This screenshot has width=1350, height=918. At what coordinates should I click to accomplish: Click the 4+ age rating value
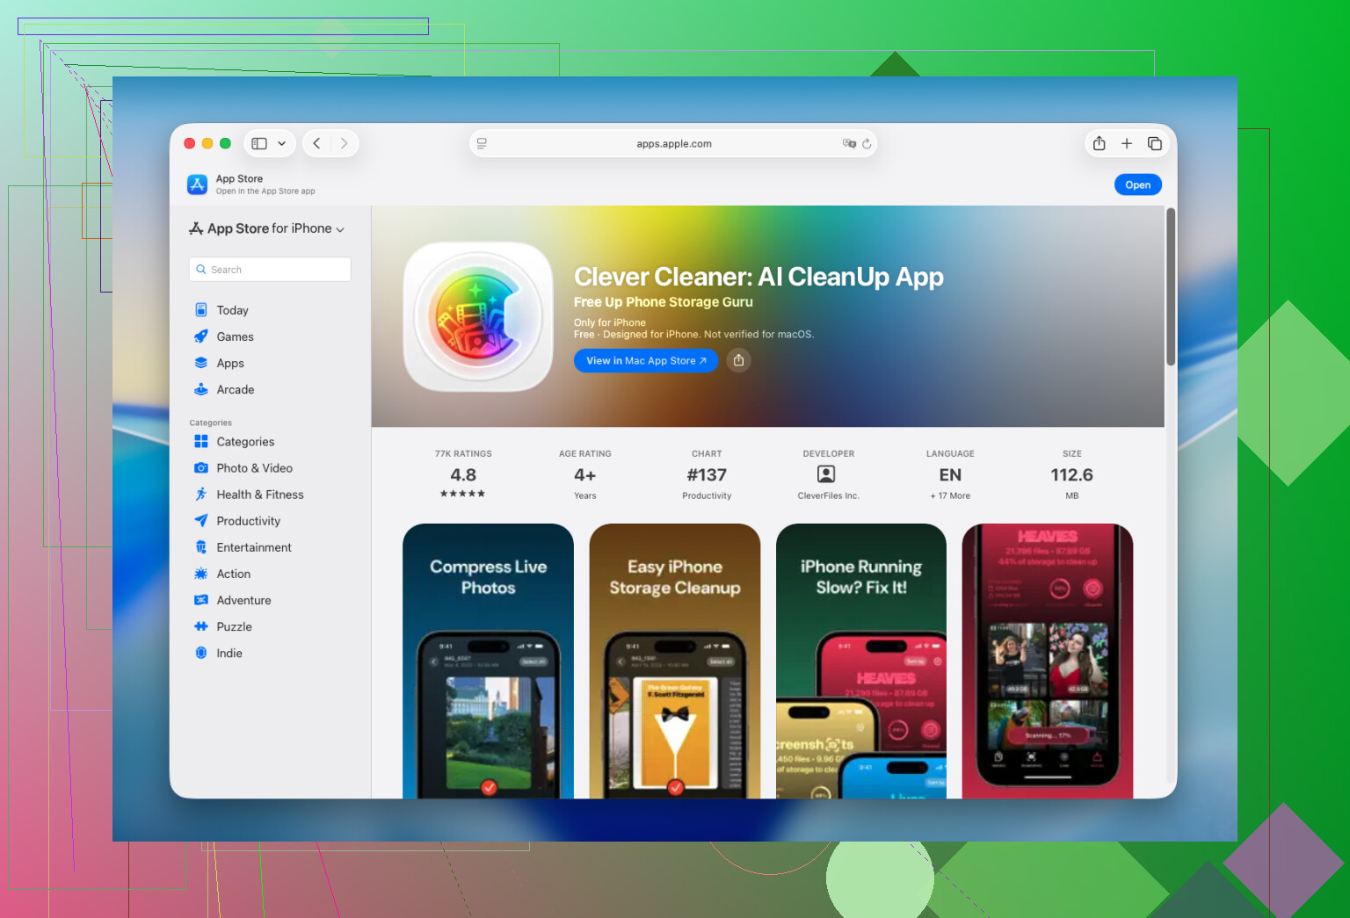coord(584,475)
